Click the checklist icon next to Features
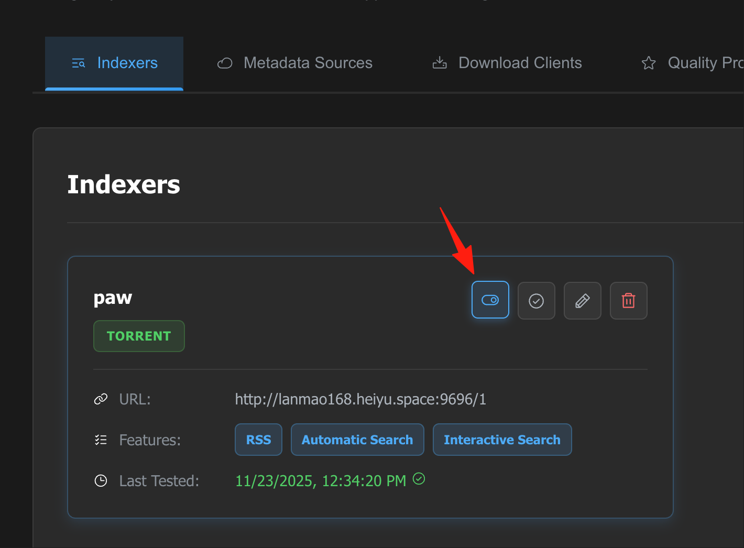Image resolution: width=744 pixels, height=548 pixels. (x=101, y=440)
